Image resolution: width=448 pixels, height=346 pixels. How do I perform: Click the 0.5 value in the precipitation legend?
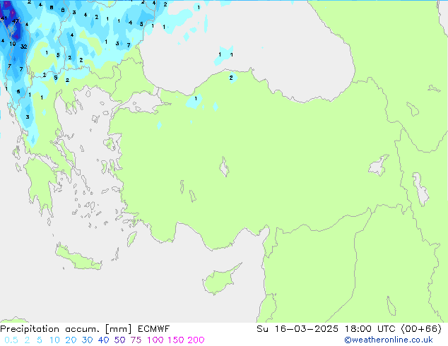[x=11, y=340]
